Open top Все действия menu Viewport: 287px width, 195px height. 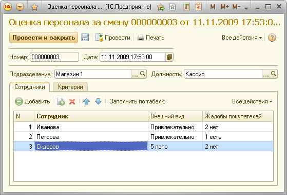242,38
